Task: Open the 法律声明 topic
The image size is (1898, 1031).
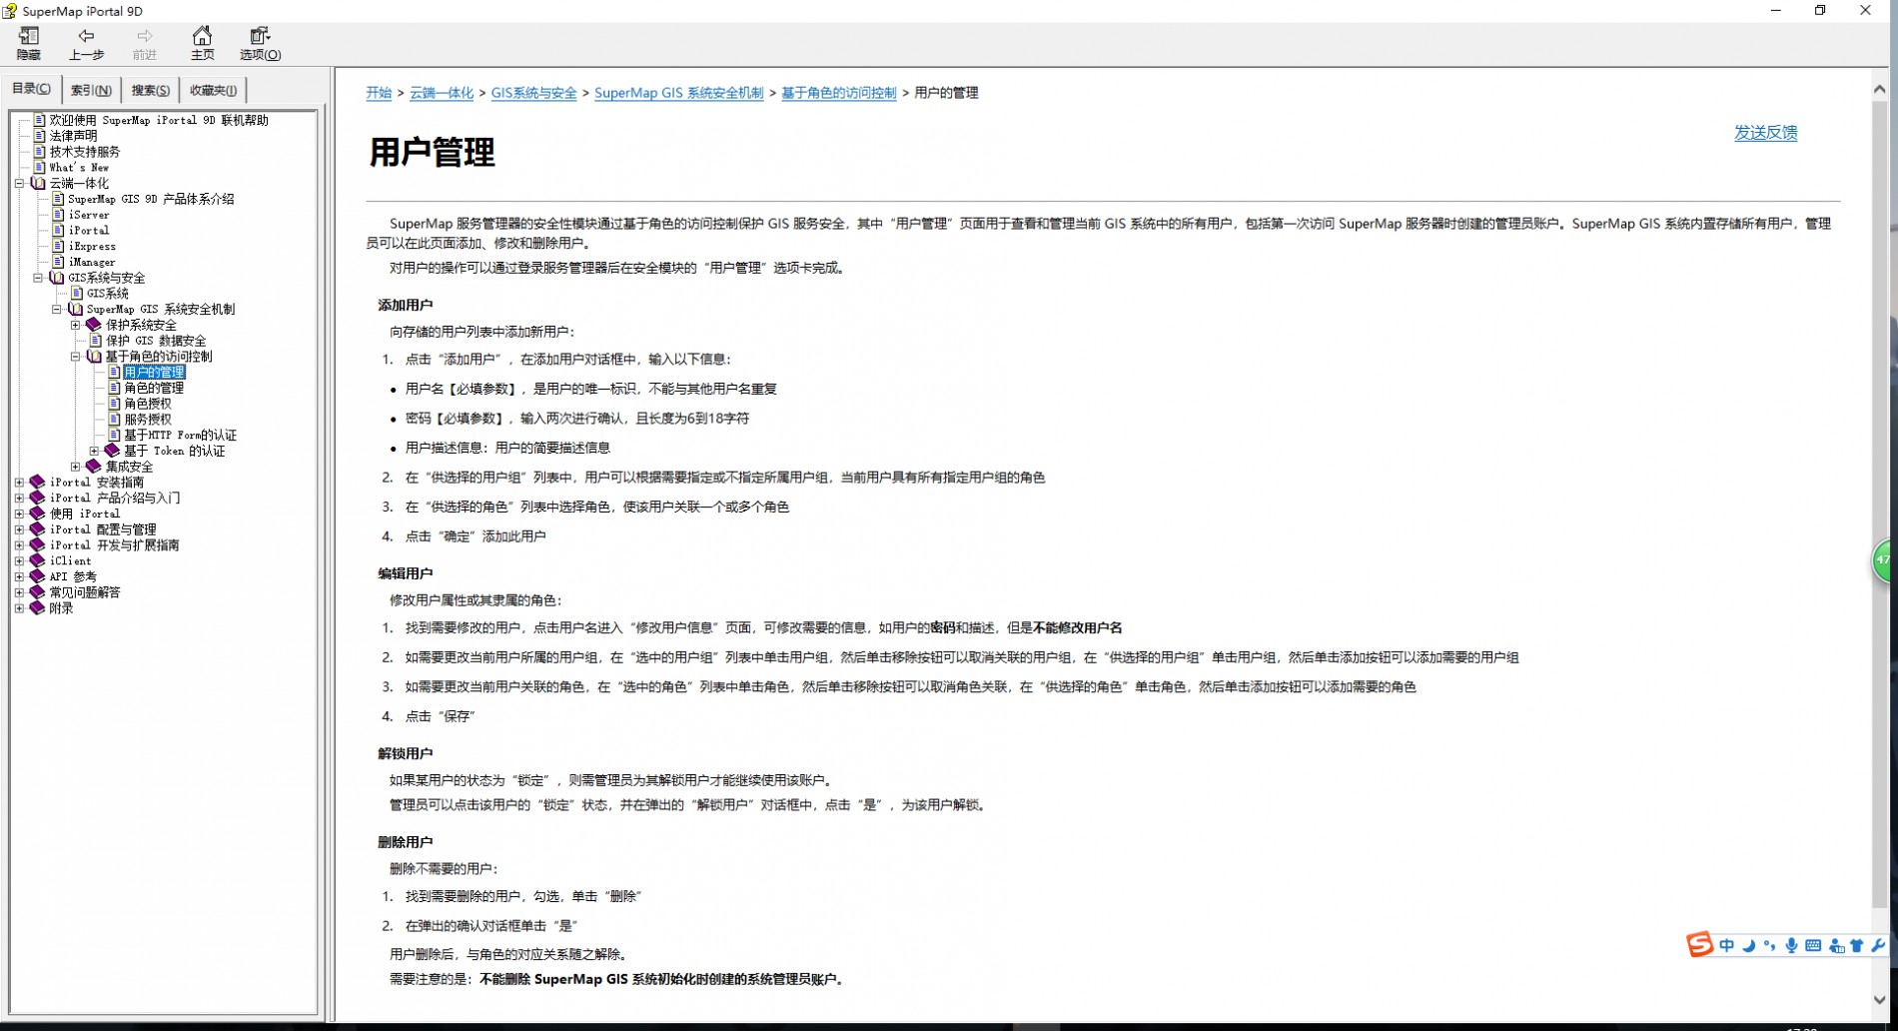Action: pos(74,136)
